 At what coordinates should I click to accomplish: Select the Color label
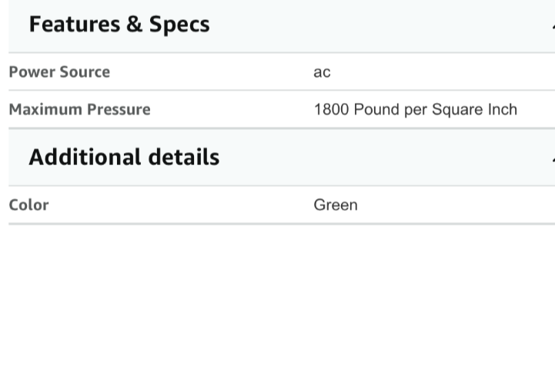(28, 205)
